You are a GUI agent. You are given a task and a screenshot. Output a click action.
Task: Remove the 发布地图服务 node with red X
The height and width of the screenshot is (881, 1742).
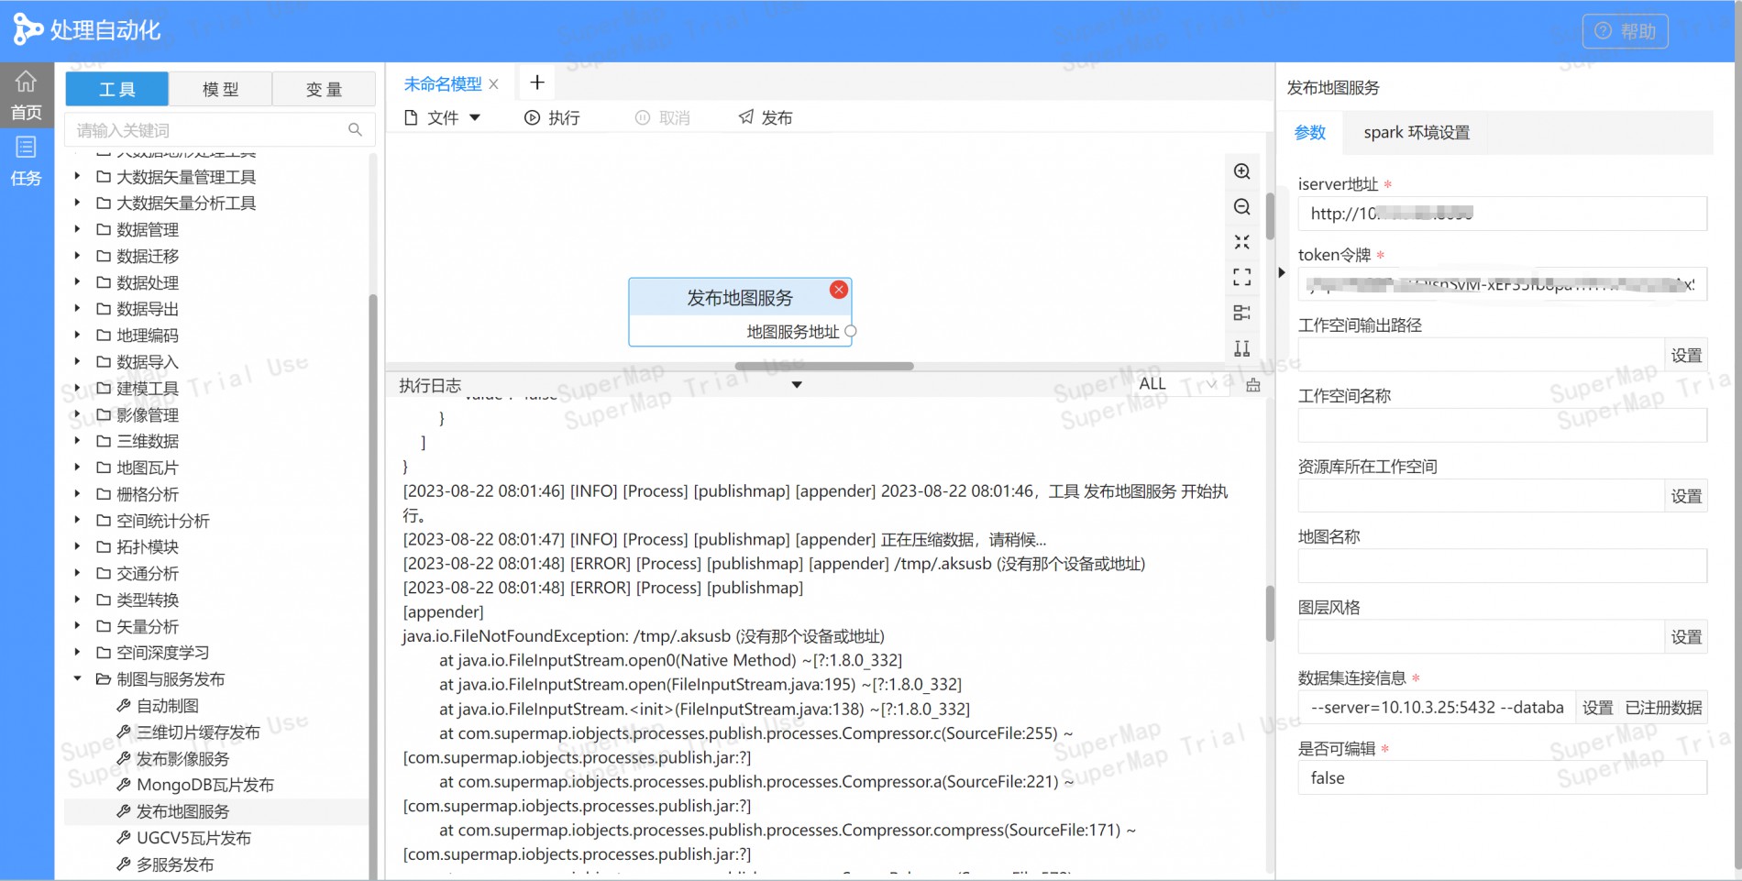coord(838,290)
